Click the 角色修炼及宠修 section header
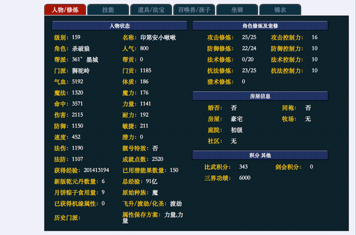This screenshot has width=356, height=235. point(260,26)
